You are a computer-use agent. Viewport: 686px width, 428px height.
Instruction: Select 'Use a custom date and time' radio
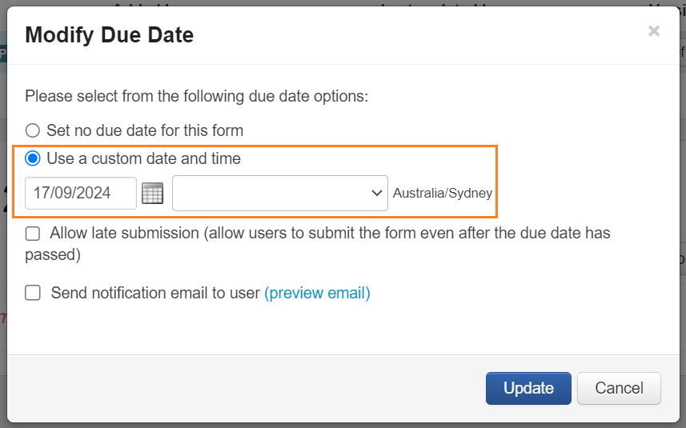pyautogui.click(x=33, y=158)
